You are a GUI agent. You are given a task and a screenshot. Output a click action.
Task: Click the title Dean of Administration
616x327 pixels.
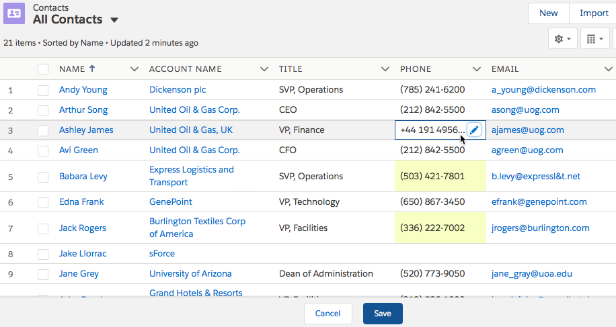(x=325, y=273)
